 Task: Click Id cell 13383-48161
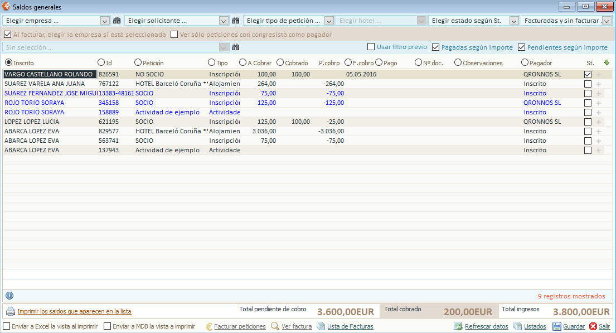[x=117, y=93]
